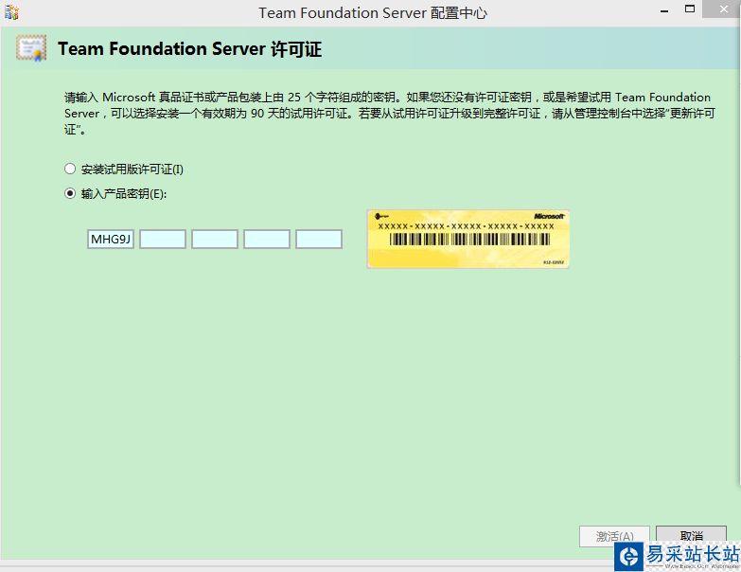The image size is (741, 572).
Task: Click the Team Foundation Server 许可证 heading
Action: [189, 49]
